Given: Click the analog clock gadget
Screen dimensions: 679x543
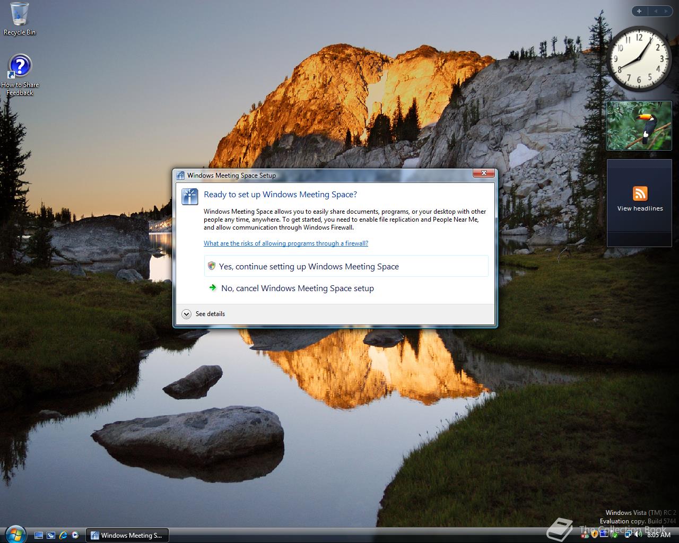Looking at the screenshot, I should [x=639, y=58].
